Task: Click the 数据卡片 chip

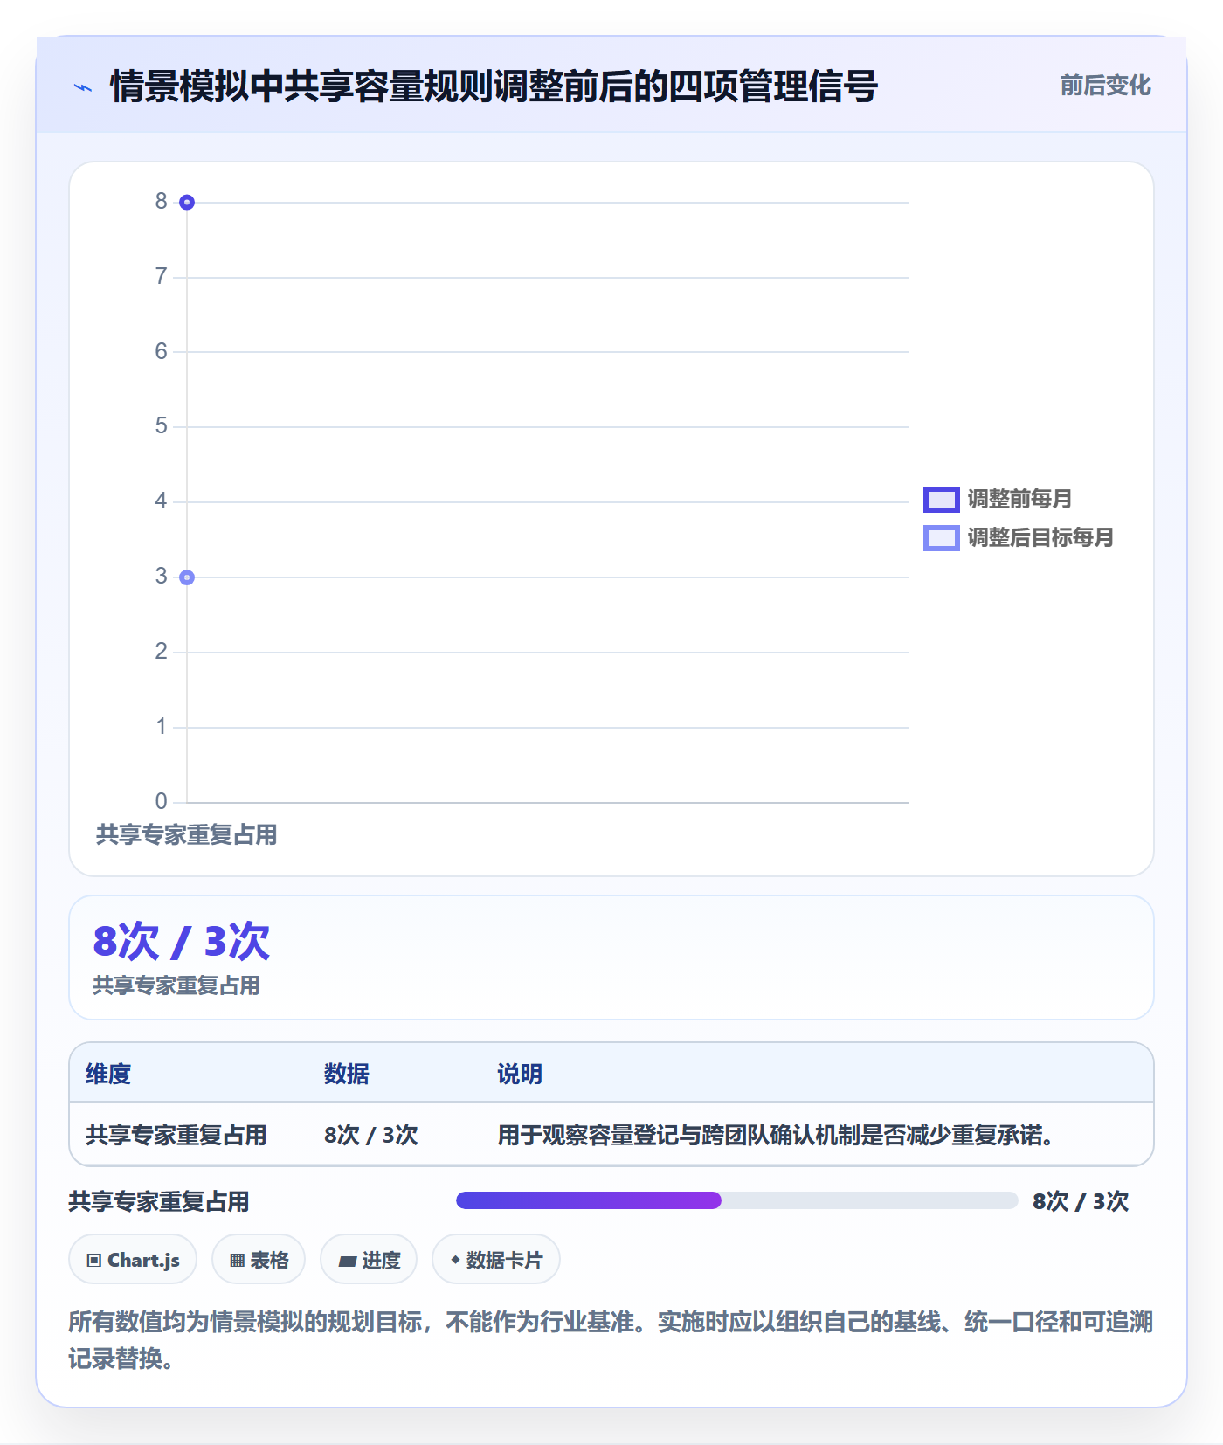Action: (x=496, y=1260)
